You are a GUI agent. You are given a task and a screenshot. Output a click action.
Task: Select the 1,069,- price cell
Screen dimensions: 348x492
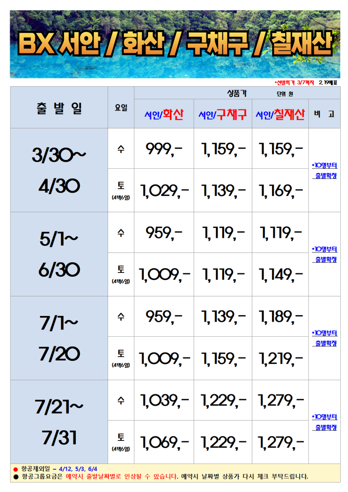click(164, 442)
